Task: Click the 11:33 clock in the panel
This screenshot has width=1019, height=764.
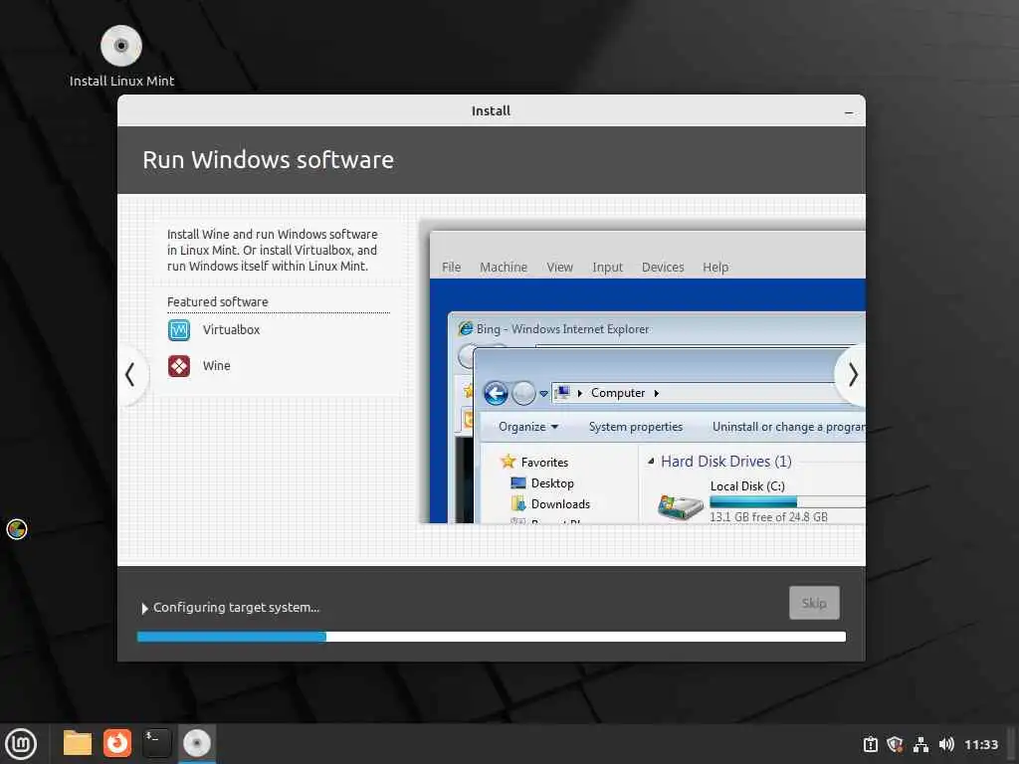Action: click(x=980, y=744)
